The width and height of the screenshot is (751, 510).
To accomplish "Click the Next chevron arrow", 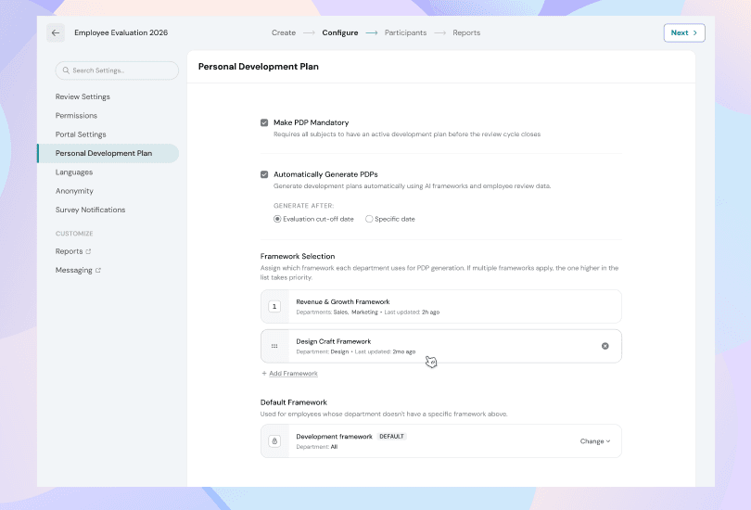I will coord(695,33).
